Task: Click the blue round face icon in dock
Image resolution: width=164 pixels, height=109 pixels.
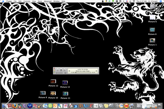Action: 30,106
